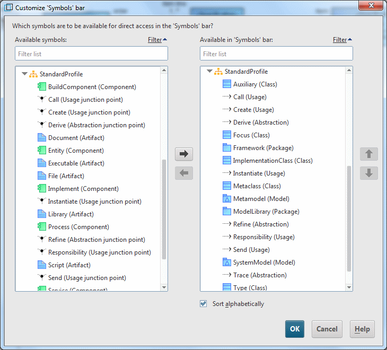Click the Script artifact icon
Image resolution: width=387 pixels, height=350 pixels.
[x=42, y=265]
